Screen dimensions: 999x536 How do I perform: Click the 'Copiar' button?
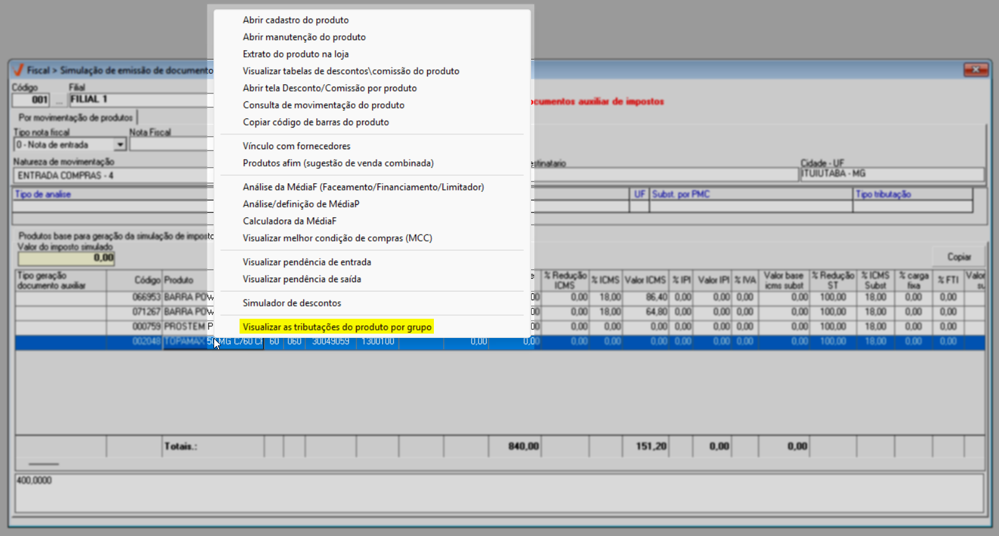click(x=958, y=257)
